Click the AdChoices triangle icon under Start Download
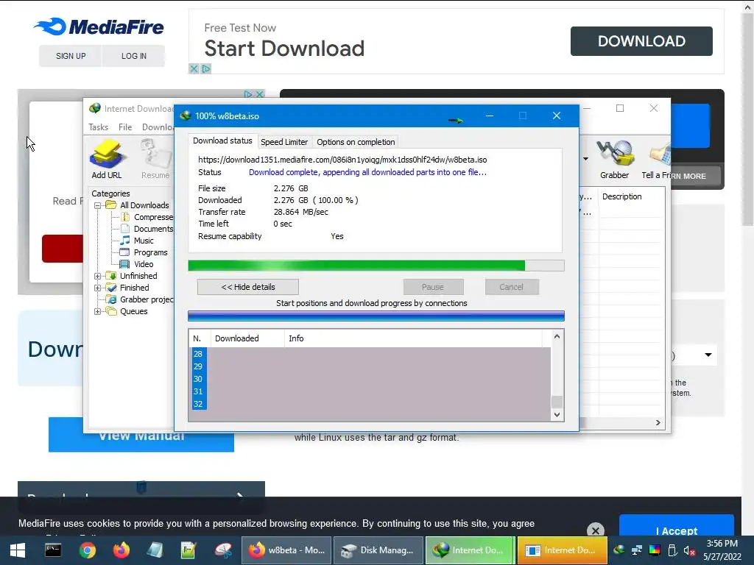This screenshot has width=754, height=565. [206, 68]
